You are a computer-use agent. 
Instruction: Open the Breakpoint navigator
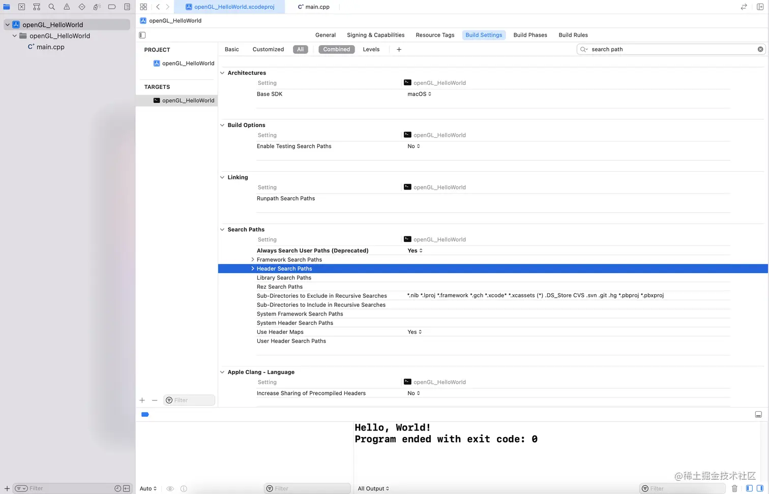pyautogui.click(x=112, y=7)
